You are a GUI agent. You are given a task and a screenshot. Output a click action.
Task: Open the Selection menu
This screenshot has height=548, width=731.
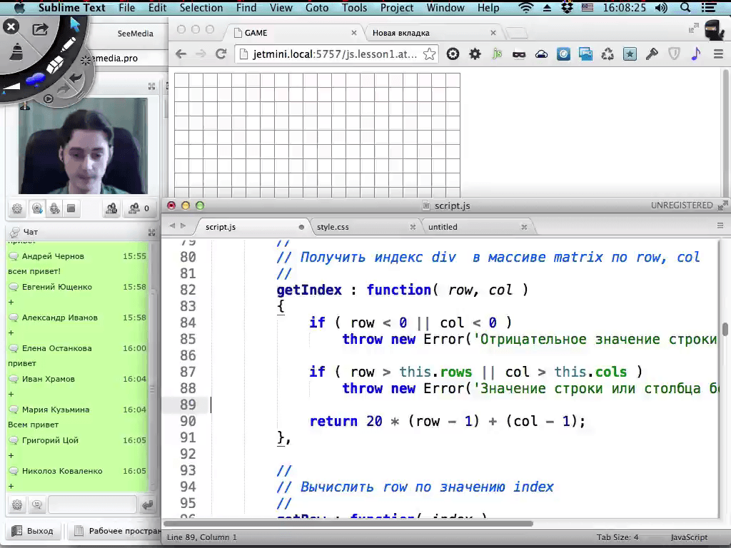[201, 8]
